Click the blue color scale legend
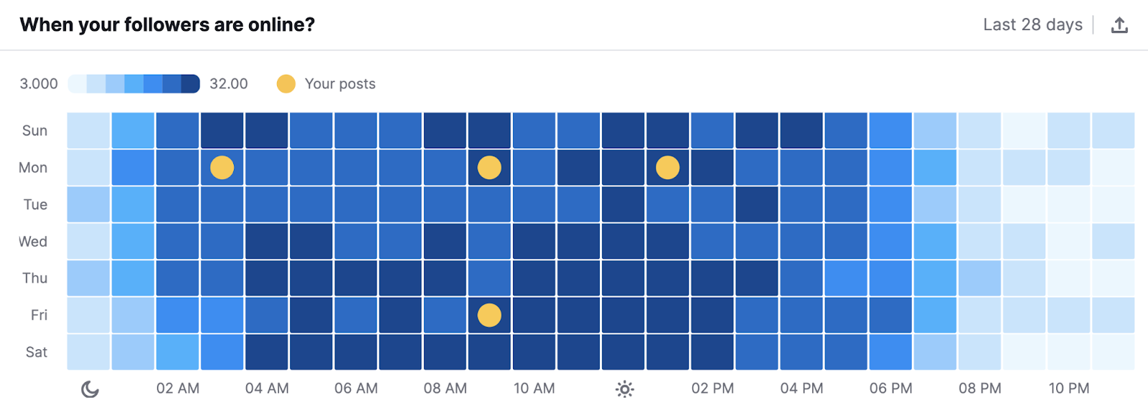This screenshot has height=418, width=1148. (x=133, y=83)
